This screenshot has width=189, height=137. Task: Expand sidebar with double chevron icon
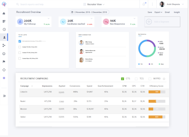coord(4,96)
